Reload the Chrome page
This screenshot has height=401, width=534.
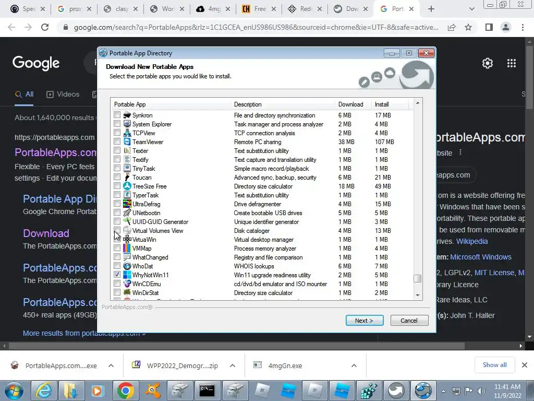[45, 27]
